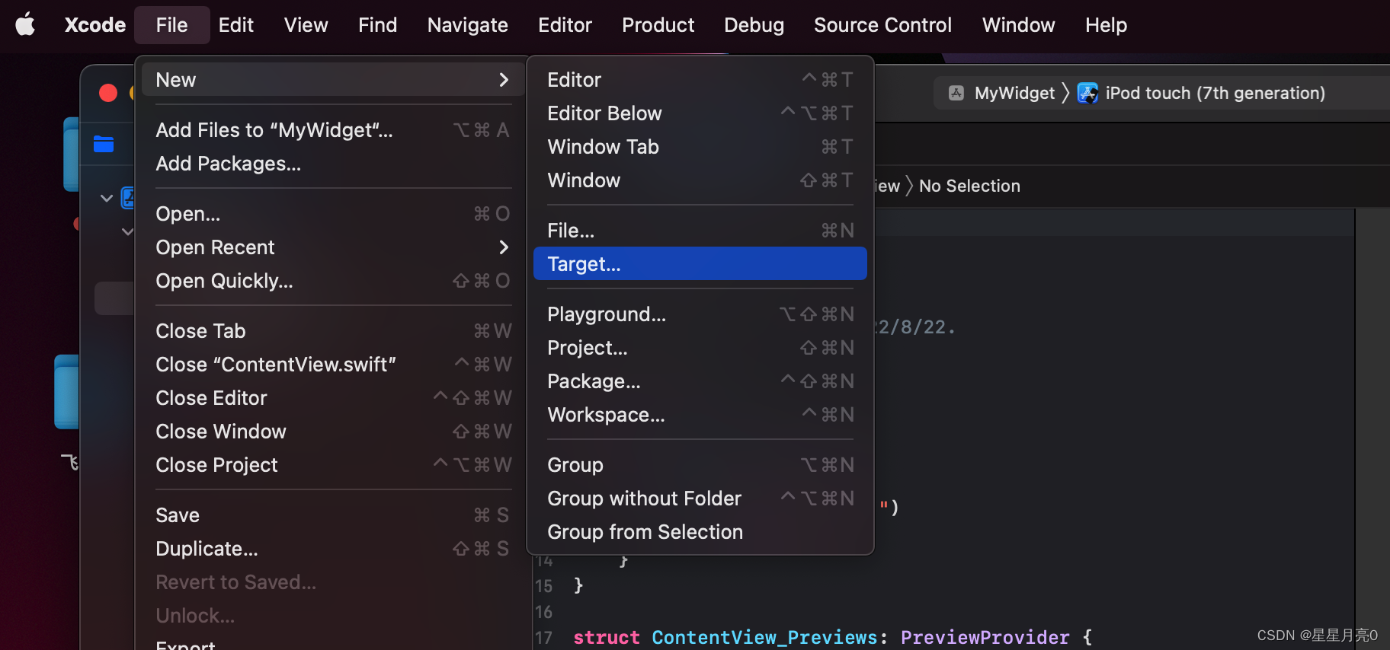Viewport: 1390px width, 650px height.
Task: Close the File menu in menu bar
Action: [171, 25]
